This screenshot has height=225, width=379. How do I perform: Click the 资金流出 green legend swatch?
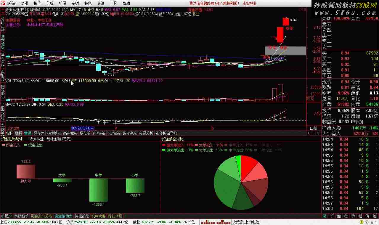pyautogui.click(x=25, y=145)
